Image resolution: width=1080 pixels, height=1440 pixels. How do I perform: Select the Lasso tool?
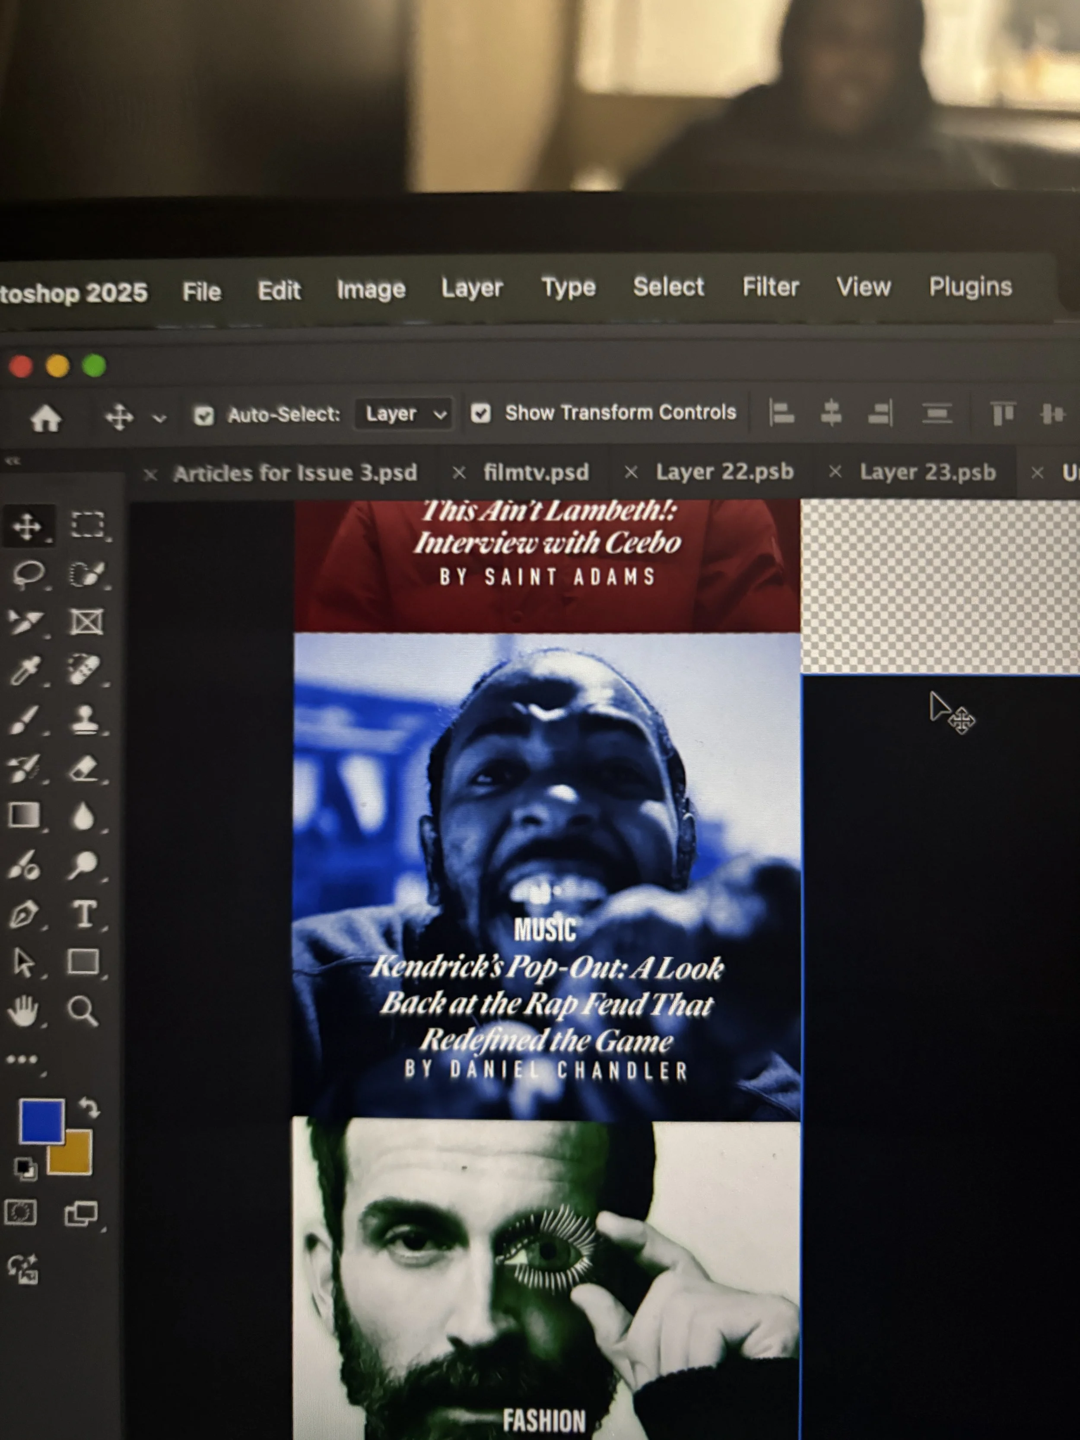27,574
